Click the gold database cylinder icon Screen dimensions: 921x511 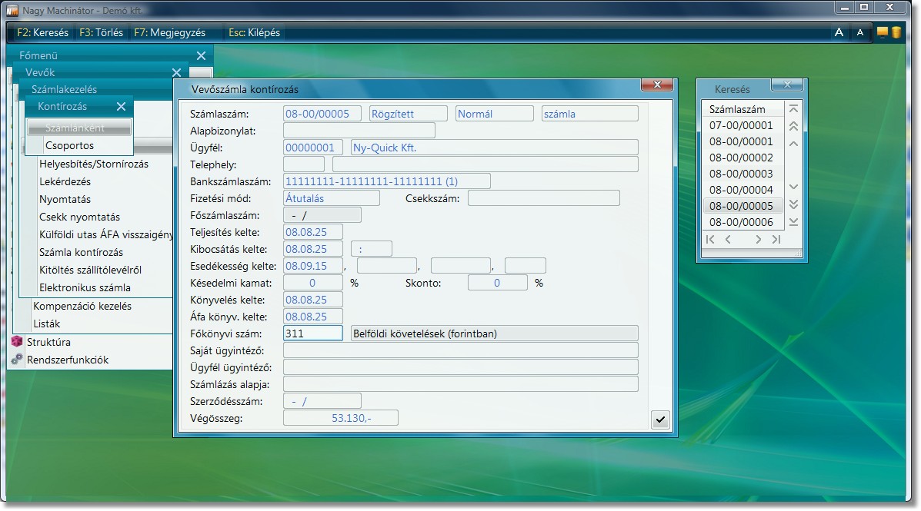[896, 33]
